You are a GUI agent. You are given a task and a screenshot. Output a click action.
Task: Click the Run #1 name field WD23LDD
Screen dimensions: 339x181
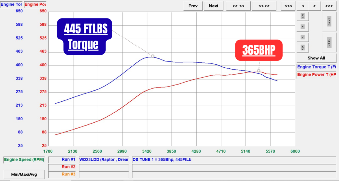[x=104, y=160]
